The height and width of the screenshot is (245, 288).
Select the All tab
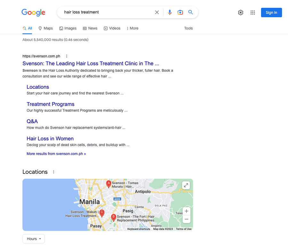pos(27,28)
